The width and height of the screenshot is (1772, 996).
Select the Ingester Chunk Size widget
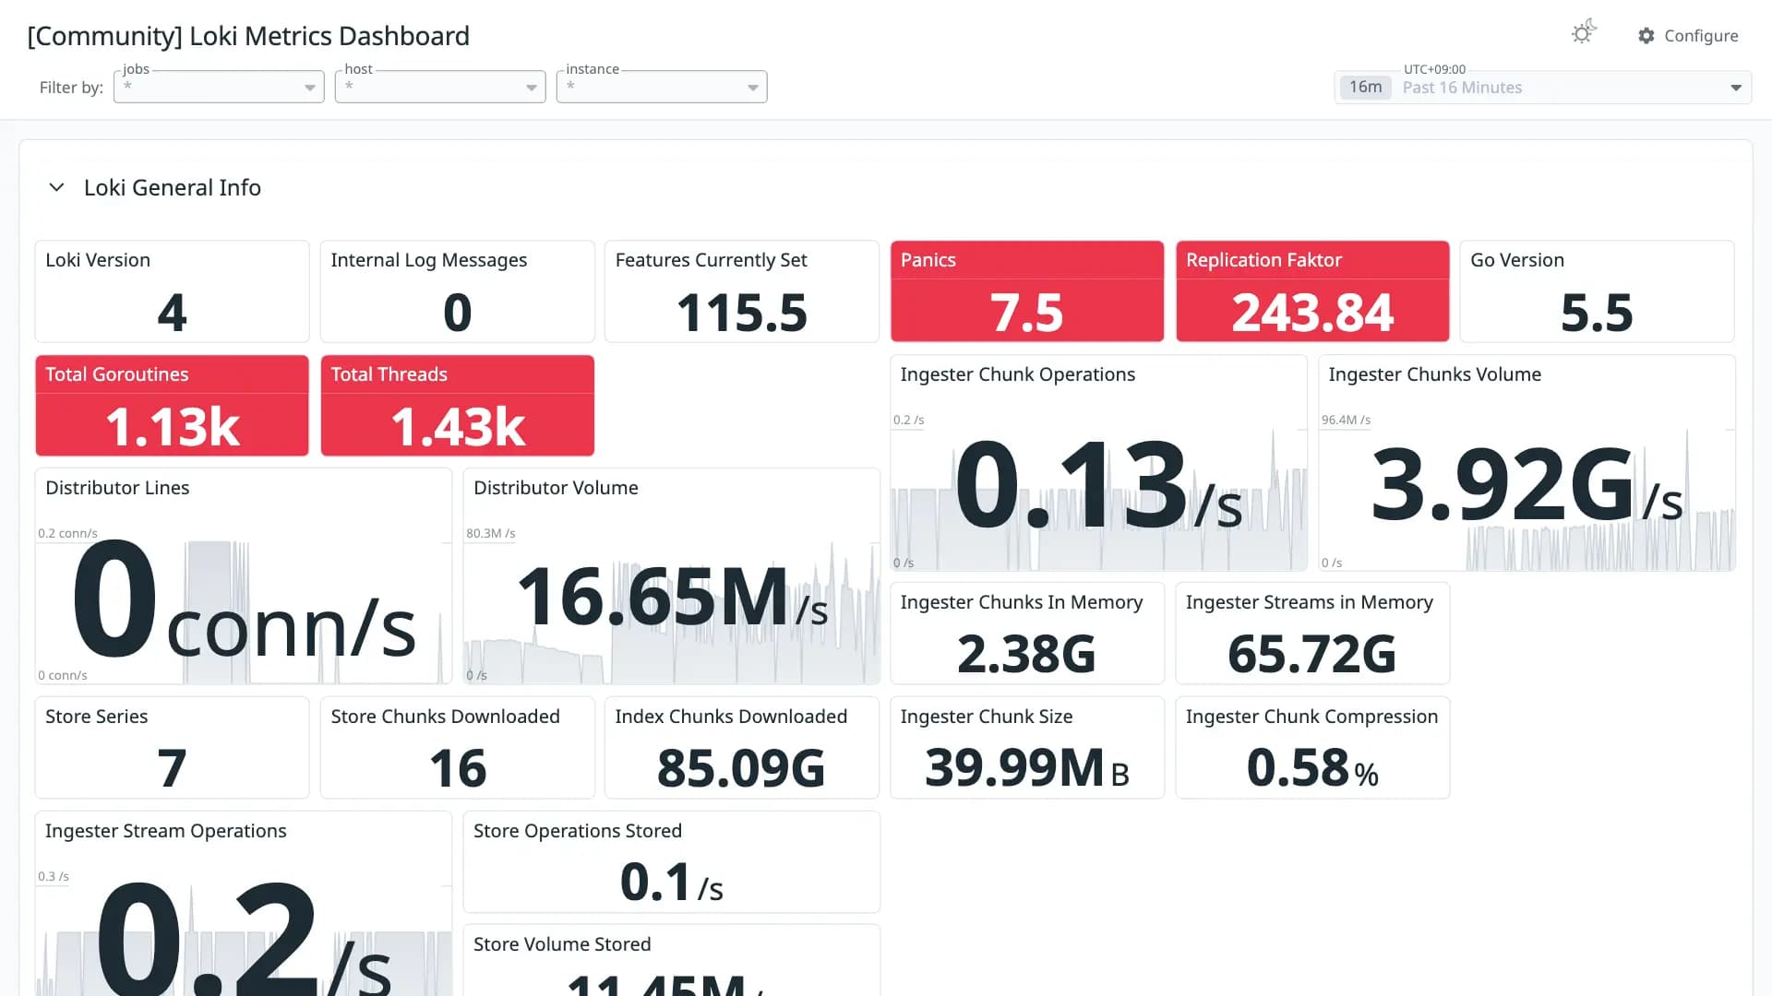coord(1027,748)
